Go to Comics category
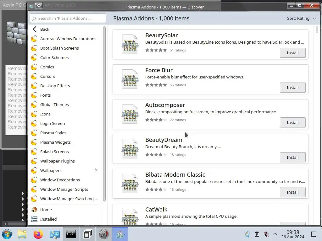Screen dimensions: 322x241 click(65, 67)
